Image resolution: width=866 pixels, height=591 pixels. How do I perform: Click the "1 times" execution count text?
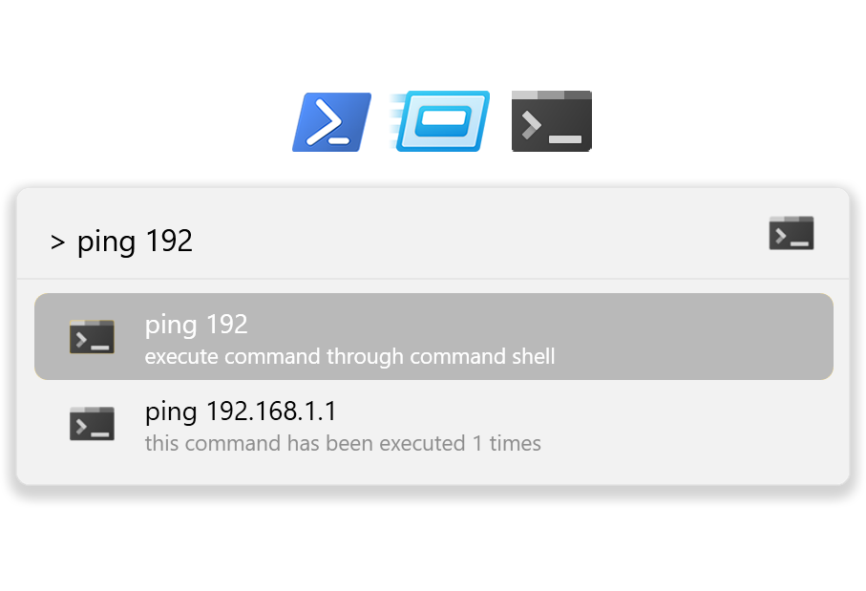coord(507,443)
